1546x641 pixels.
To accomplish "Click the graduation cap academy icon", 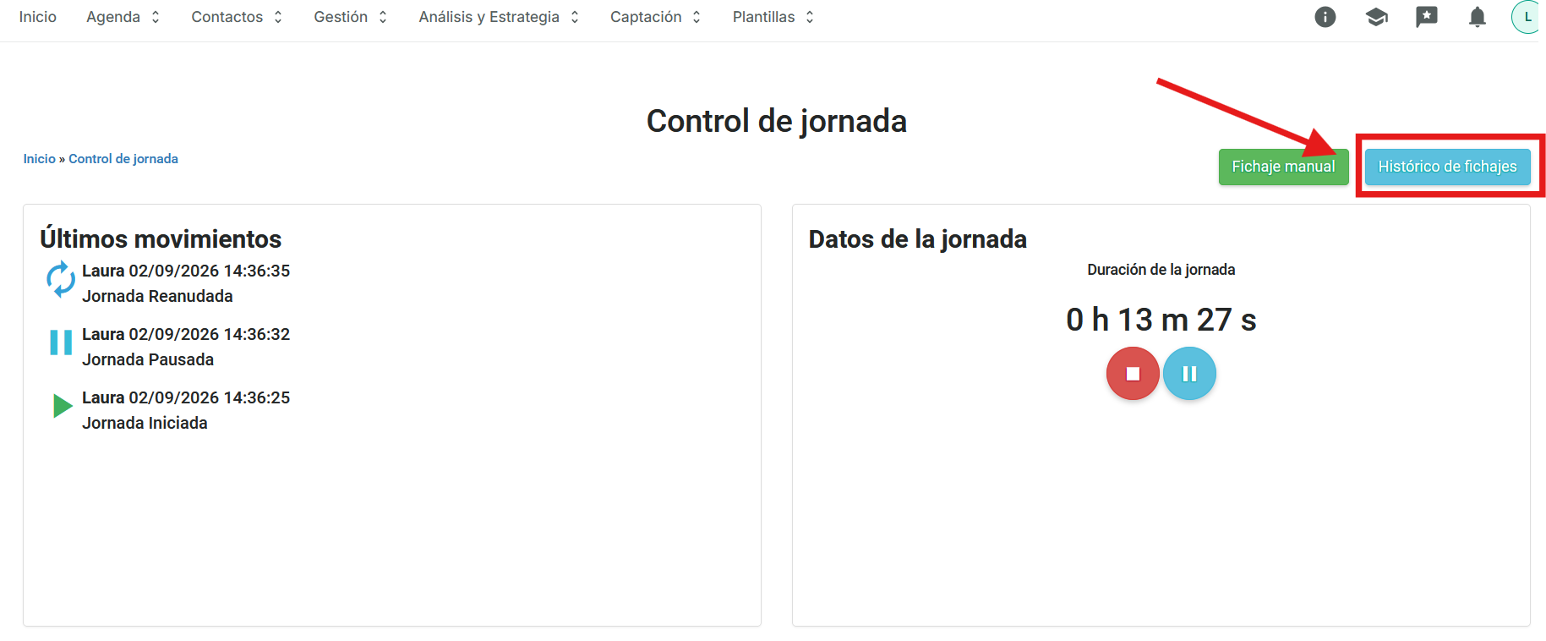I will pos(1376,17).
